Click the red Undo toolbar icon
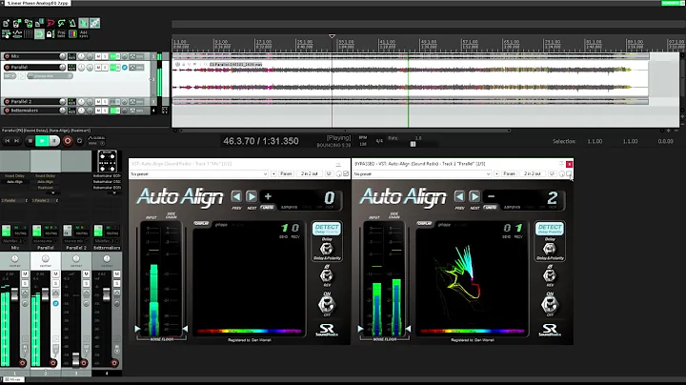Screen dimensions: 686x385 pyautogui.click(x=50, y=23)
